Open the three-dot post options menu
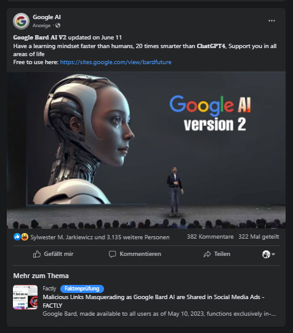293x333 pixels. (271, 20)
